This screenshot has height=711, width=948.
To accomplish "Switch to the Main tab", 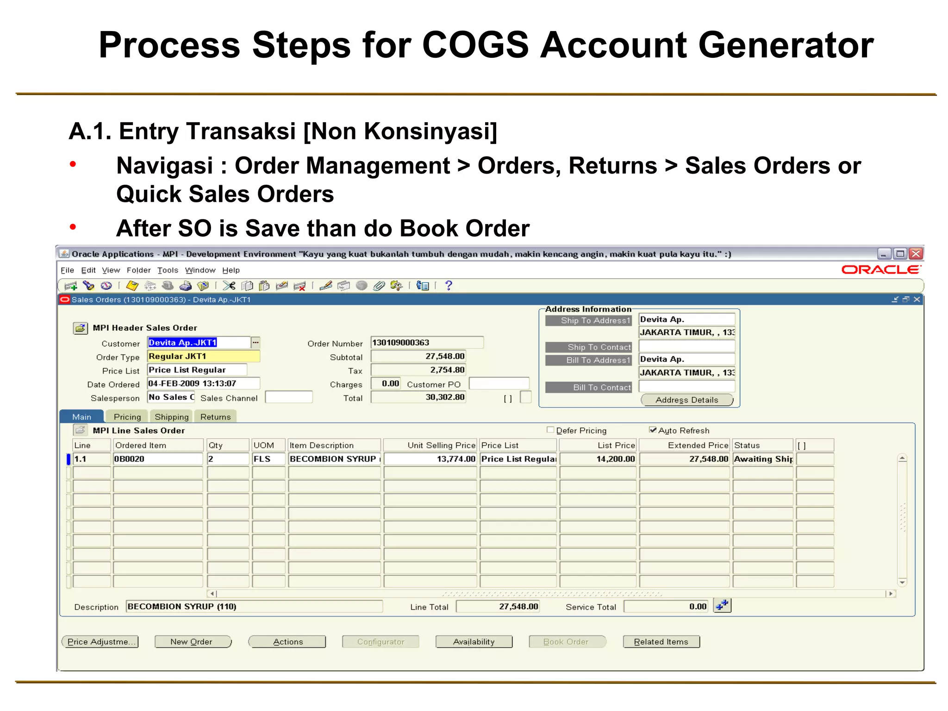I will point(81,417).
